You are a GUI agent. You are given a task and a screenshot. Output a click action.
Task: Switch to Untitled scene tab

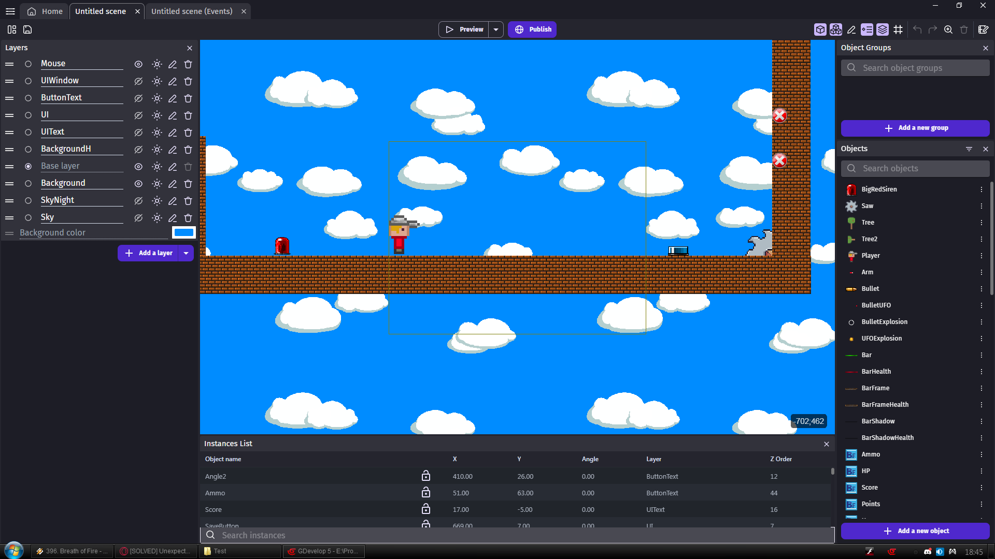pos(101,11)
